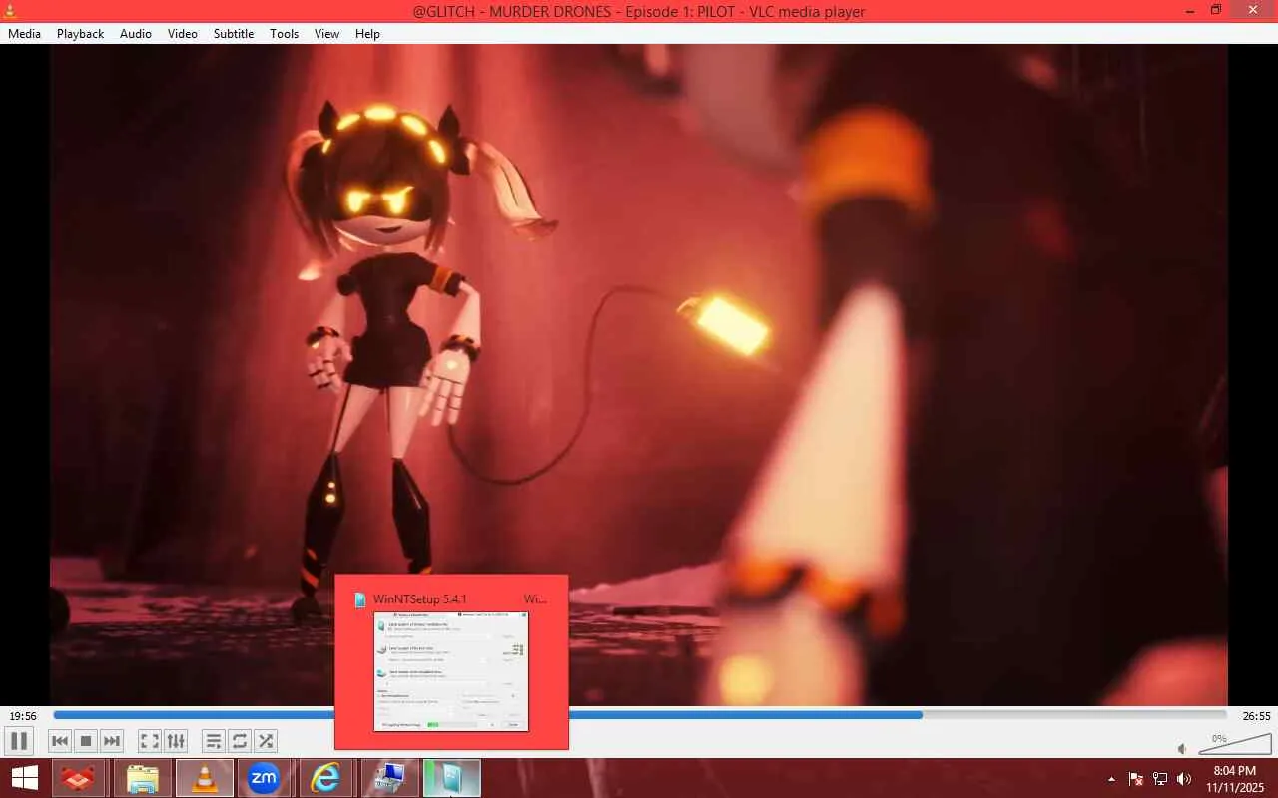Image resolution: width=1278 pixels, height=798 pixels.
Task: Select the WinNTSetup 5.4.1 preview thumbnail
Action: click(x=451, y=671)
